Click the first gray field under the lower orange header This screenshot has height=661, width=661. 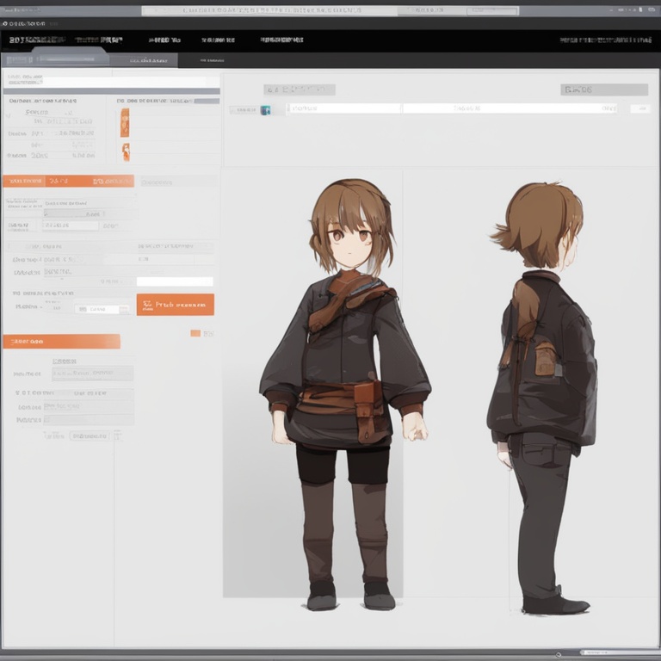pos(92,374)
